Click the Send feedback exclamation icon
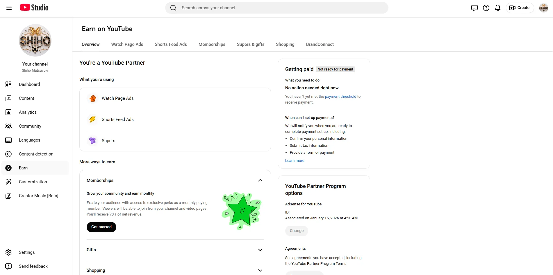 click(x=8, y=266)
